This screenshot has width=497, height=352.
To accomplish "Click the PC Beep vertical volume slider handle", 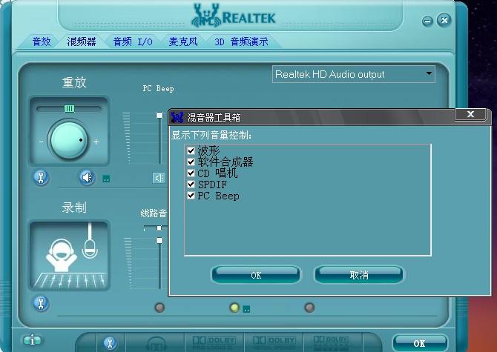I will [x=159, y=115].
